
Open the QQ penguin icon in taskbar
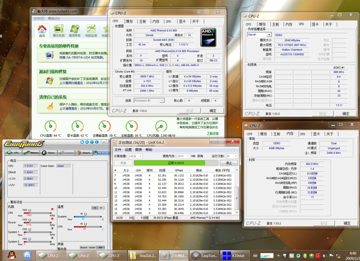(12, 255)
